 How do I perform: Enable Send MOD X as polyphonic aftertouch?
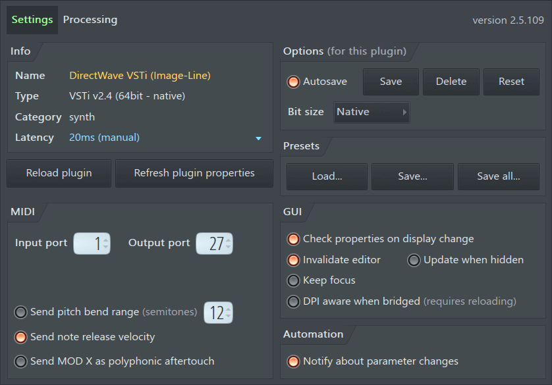[x=21, y=361]
